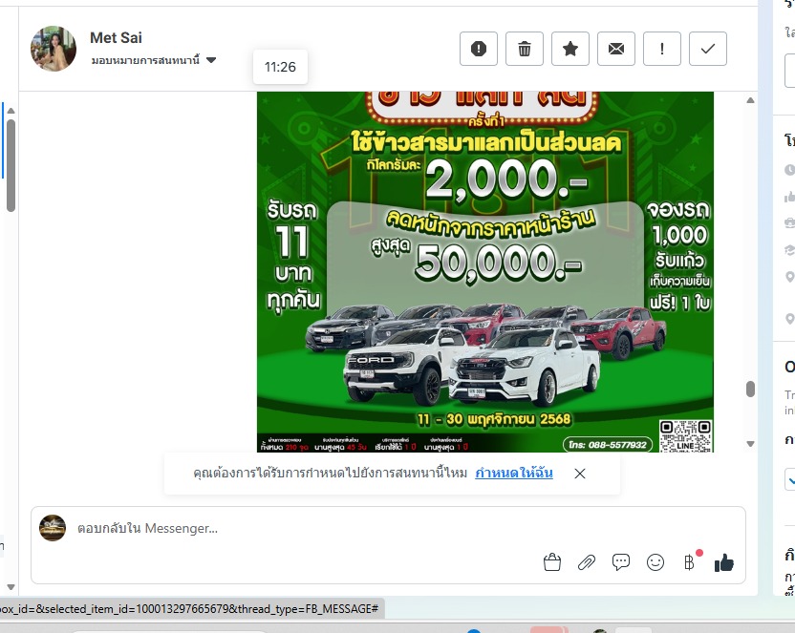Open the car promotion image message
795x633 pixels.
pyautogui.click(x=485, y=271)
